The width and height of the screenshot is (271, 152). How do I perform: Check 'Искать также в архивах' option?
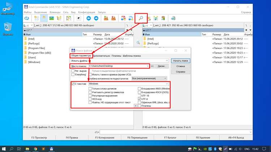pos(90,74)
